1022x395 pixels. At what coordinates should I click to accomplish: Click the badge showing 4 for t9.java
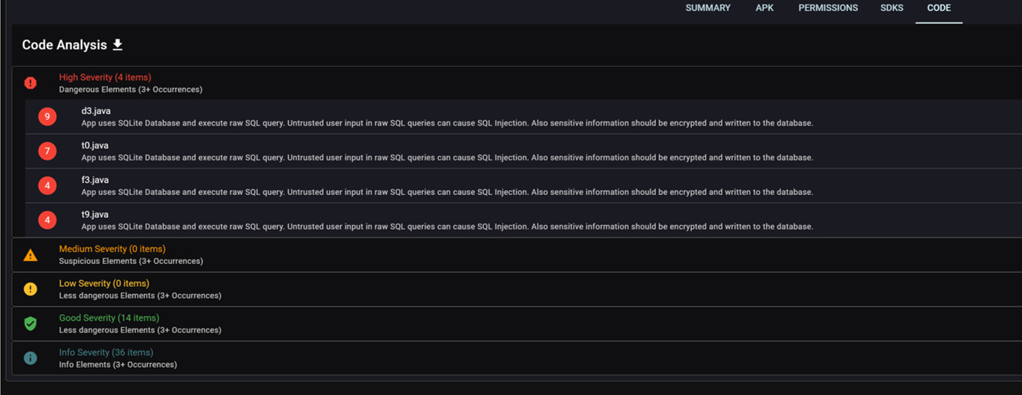coord(47,220)
